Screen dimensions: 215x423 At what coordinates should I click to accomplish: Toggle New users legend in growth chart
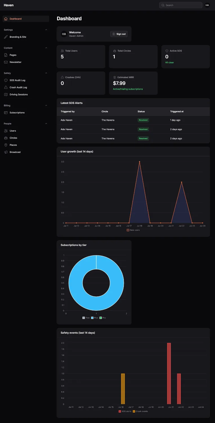click(133, 230)
